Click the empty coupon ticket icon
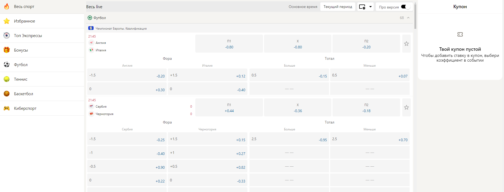 tap(460, 34)
